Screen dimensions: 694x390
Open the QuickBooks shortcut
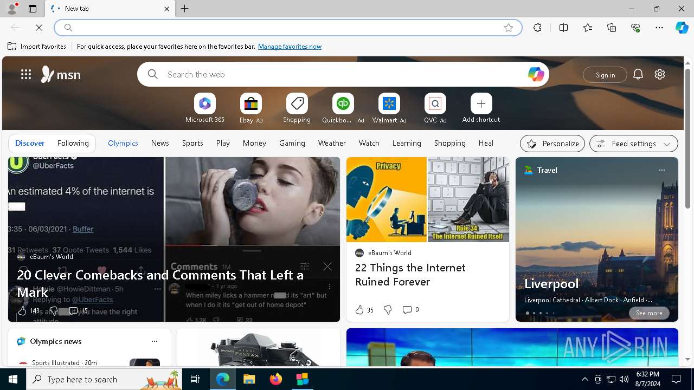[x=343, y=108]
